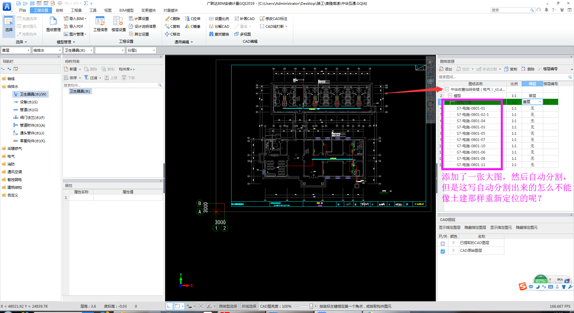Click C移动 move tool
Screen dimensions: 574x313
coord(172,34)
